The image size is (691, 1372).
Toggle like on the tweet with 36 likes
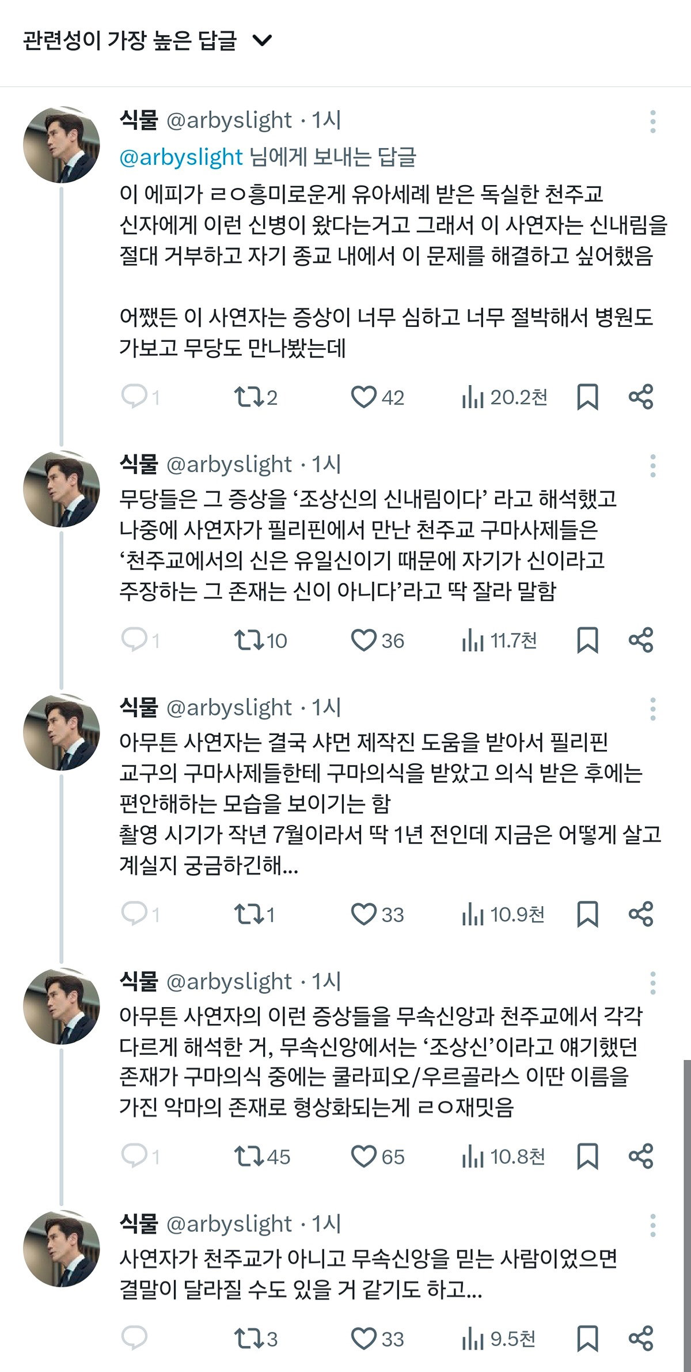[x=377, y=640]
